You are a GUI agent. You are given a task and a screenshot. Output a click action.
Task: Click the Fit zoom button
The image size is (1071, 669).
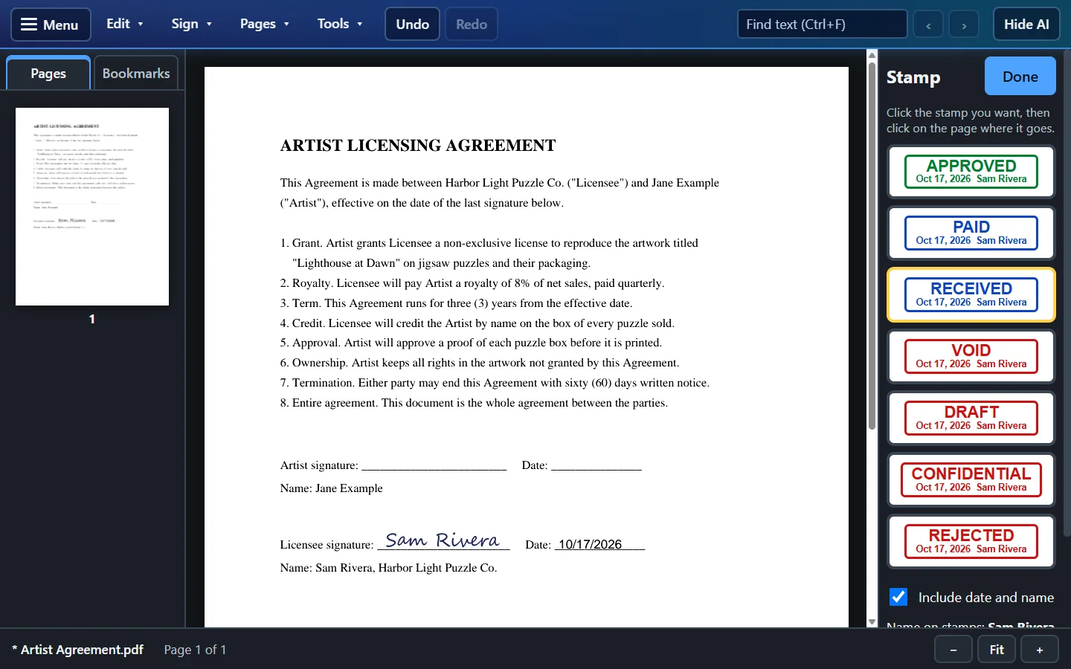(997, 650)
